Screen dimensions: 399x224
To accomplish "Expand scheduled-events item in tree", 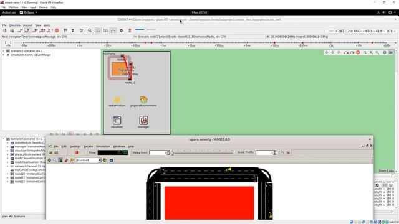I will click(x=4, y=55).
